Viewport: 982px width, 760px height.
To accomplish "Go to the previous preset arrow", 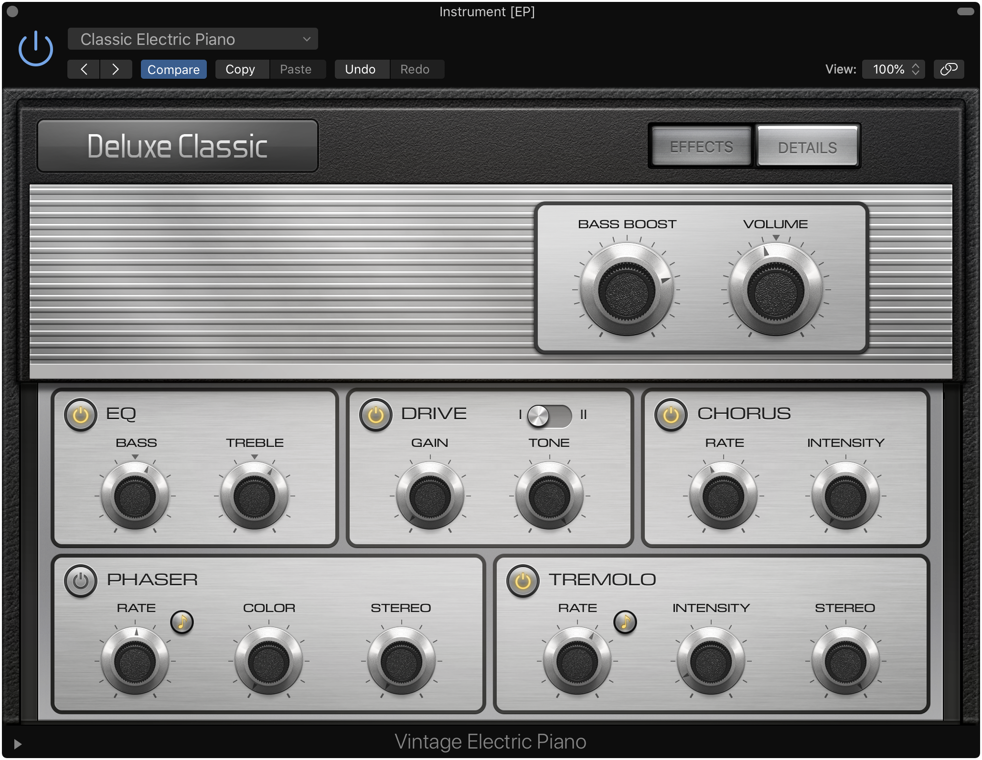I will pyautogui.click(x=84, y=69).
